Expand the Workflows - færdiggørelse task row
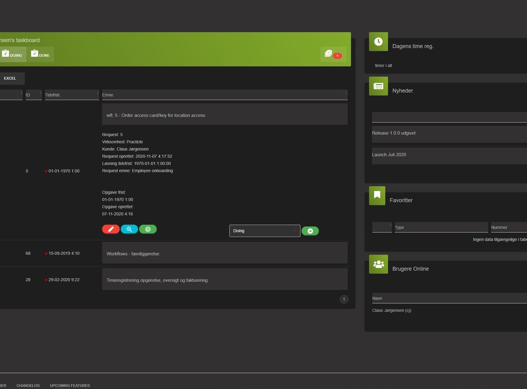Image resolution: width=527 pixels, height=389 pixels. click(224, 253)
